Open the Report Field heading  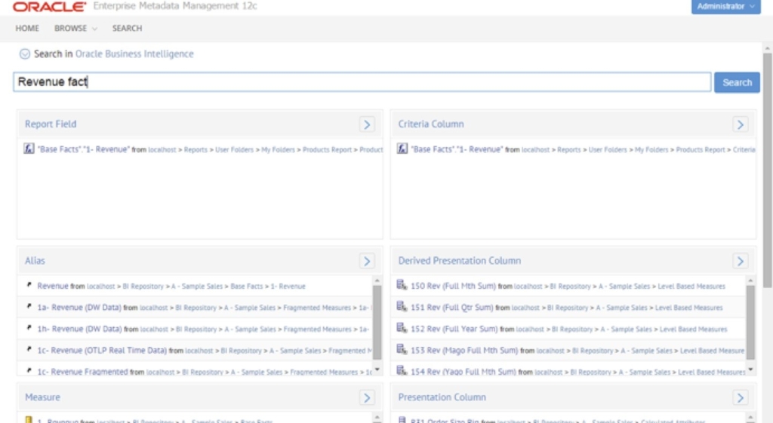(x=51, y=124)
